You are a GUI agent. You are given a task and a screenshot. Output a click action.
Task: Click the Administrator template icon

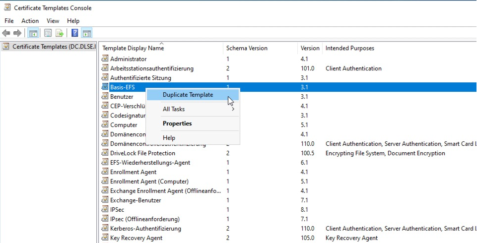point(105,59)
